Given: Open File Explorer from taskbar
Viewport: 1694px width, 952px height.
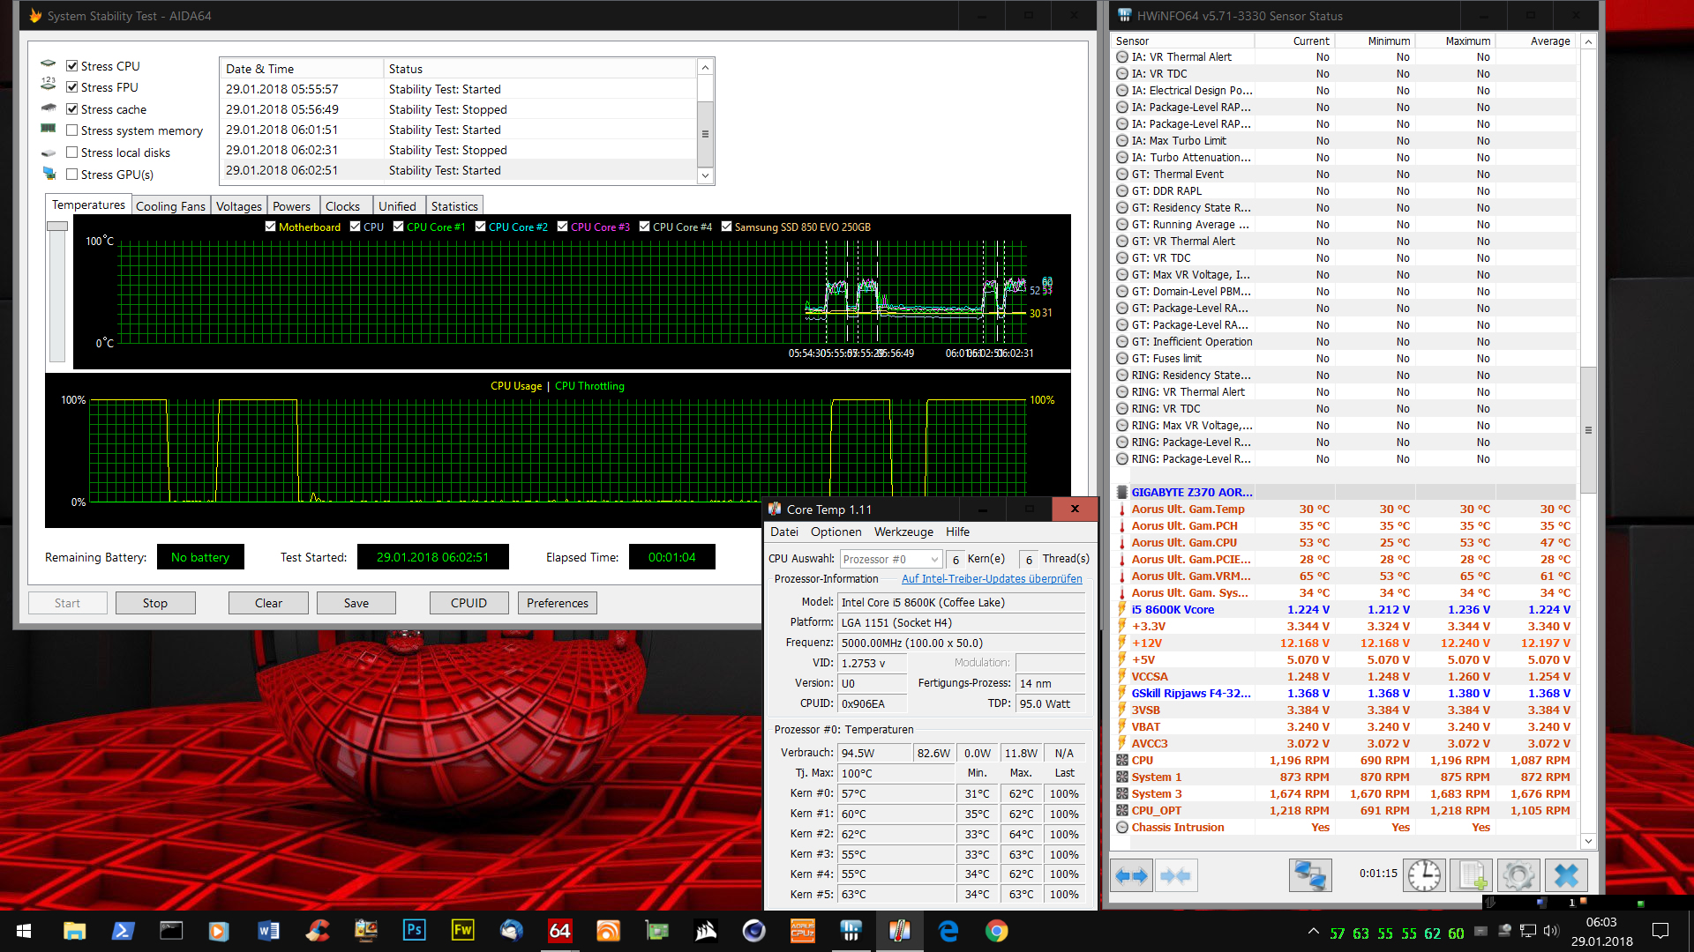Looking at the screenshot, I should (x=74, y=931).
